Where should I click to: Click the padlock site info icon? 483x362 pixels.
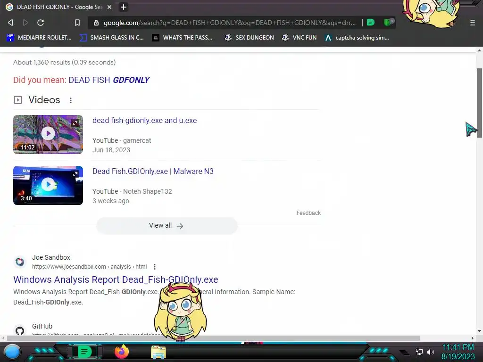pyautogui.click(x=96, y=23)
